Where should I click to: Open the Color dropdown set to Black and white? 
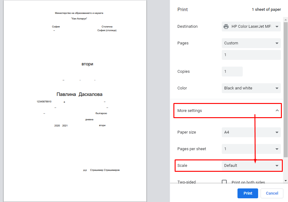click(x=251, y=88)
